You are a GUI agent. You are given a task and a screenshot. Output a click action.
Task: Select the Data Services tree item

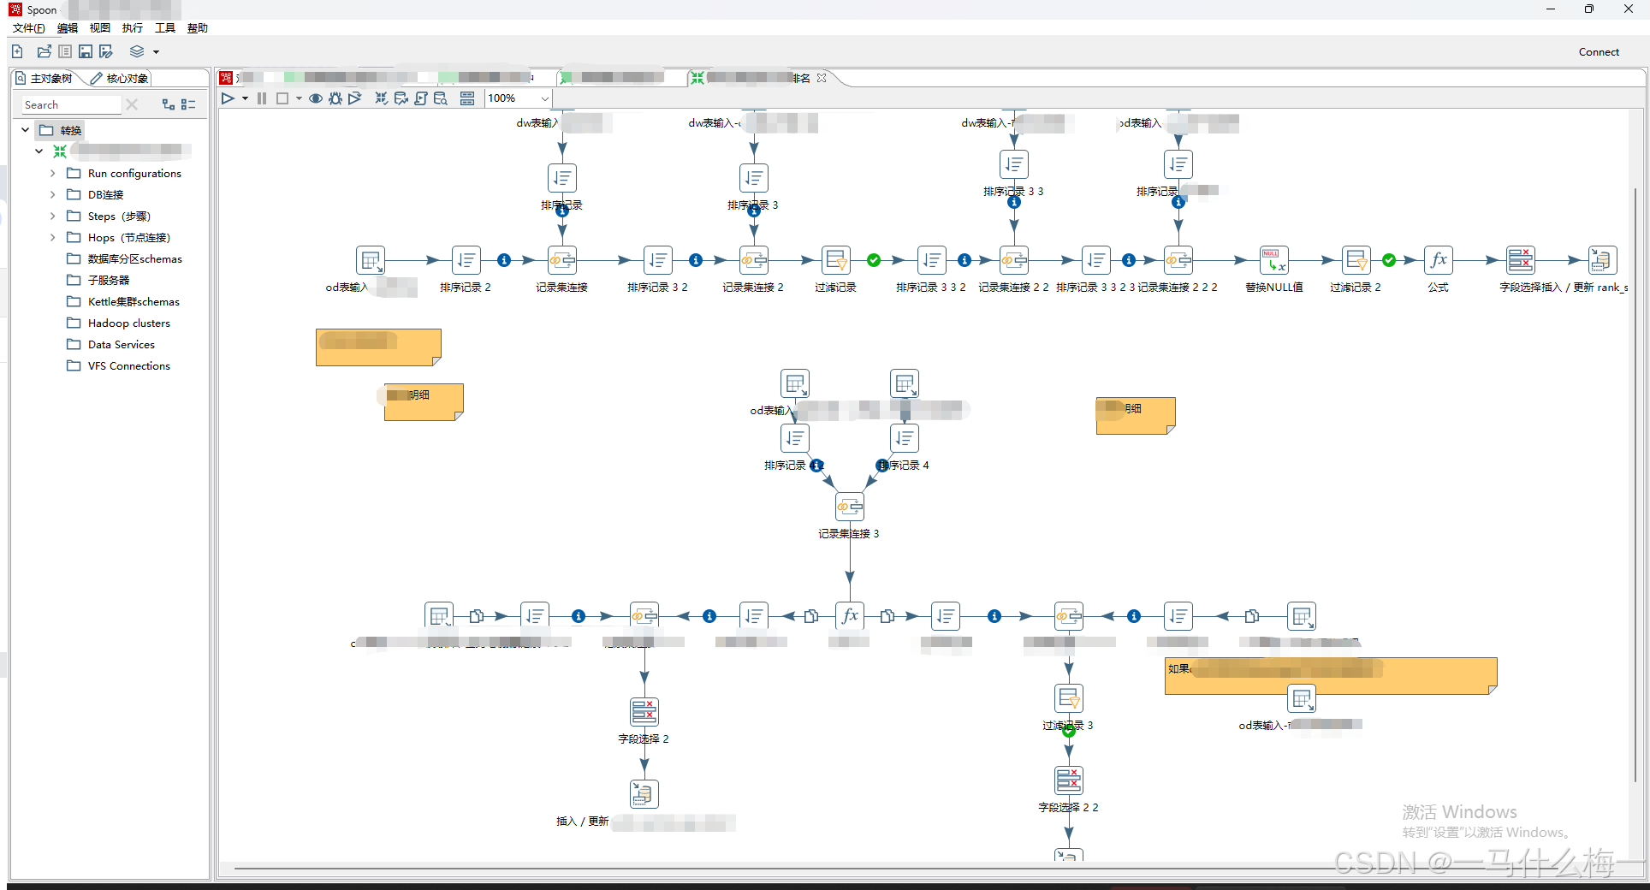pos(111,344)
